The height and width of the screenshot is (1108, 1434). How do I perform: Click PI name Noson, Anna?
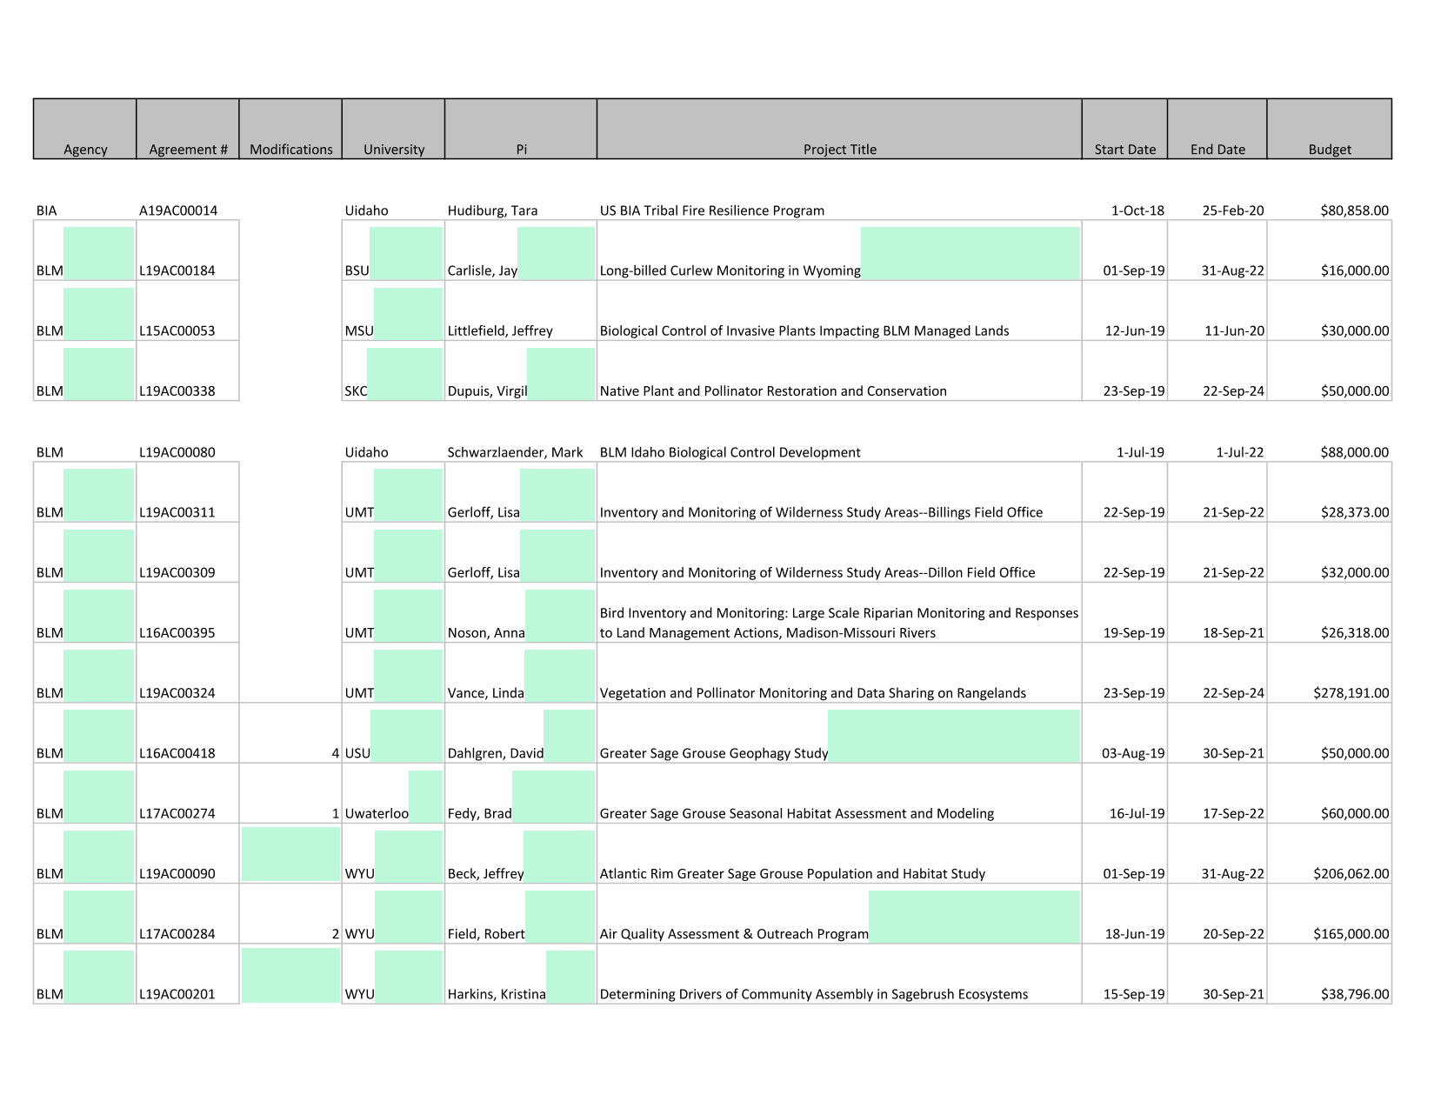(486, 632)
